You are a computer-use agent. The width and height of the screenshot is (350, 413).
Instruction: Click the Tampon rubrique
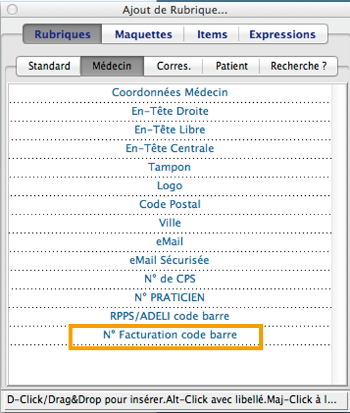(170, 168)
